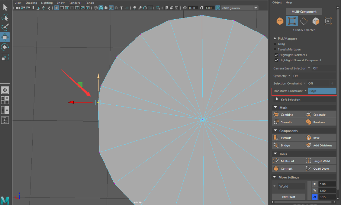The image size is (341, 205).
Task: Toggle Isolate Select in the panel toolbar
Action: (158, 8)
